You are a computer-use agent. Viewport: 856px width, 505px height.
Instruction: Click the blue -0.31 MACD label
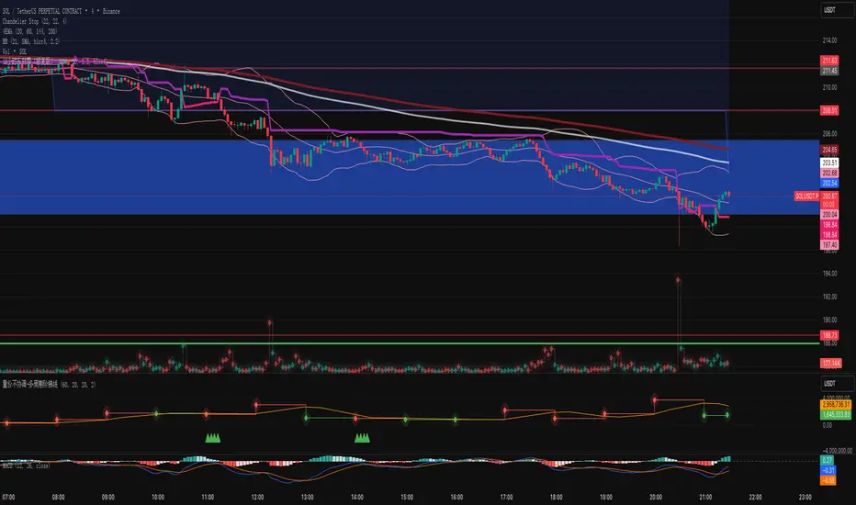tap(828, 470)
